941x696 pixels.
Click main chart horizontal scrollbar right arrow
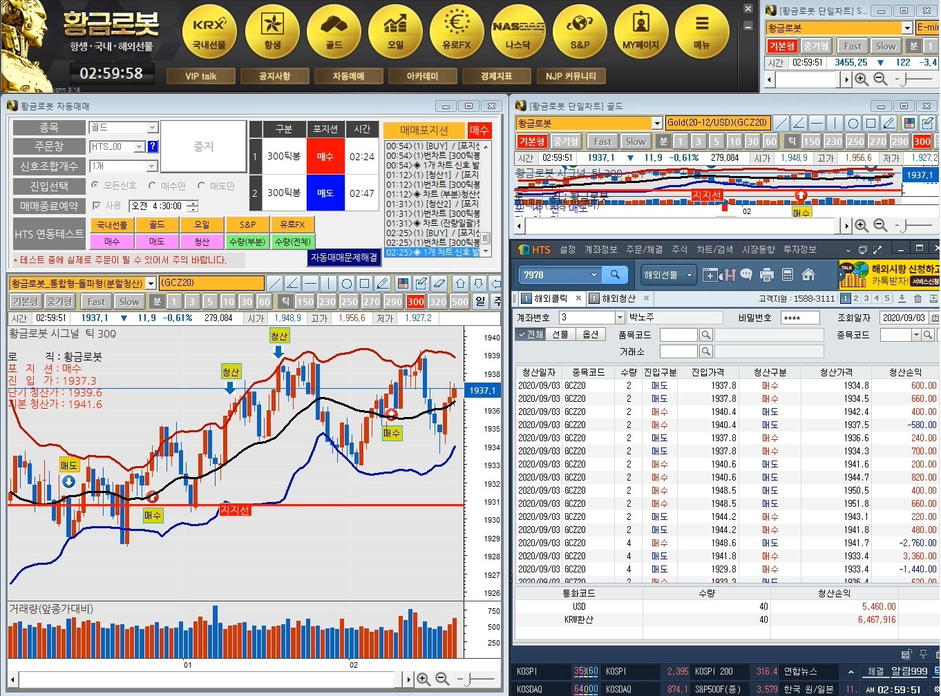coord(409,679)
